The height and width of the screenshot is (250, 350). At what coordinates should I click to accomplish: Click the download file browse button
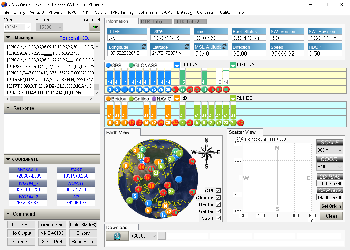pyautogui.click(x=162, y=236)
